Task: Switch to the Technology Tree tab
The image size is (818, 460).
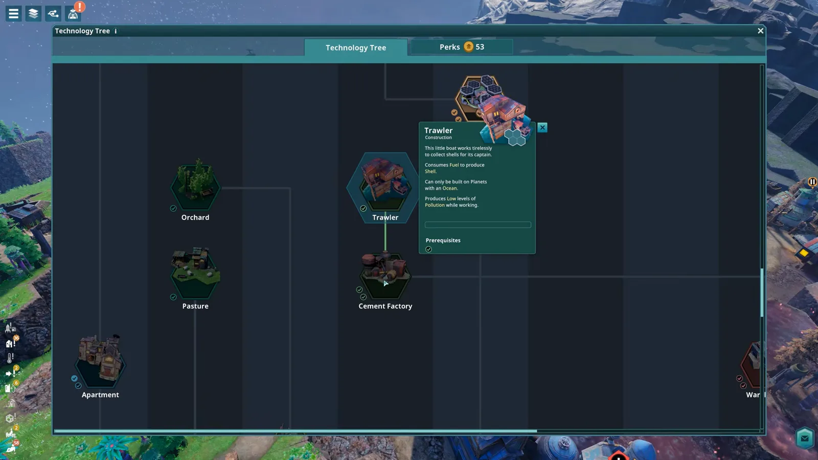Action: point(356,48)
